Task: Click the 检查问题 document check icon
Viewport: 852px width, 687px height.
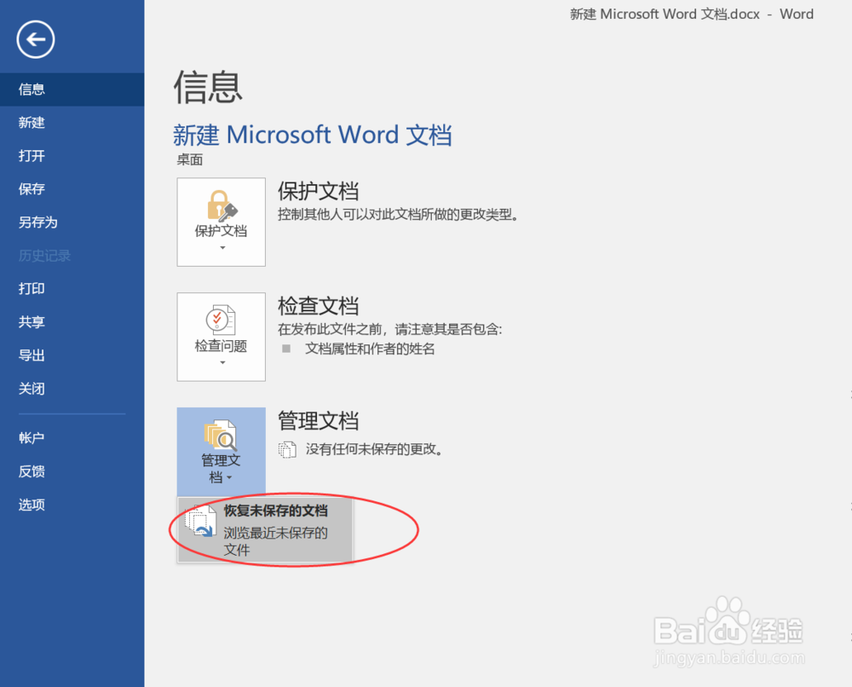Action: click(x=221, y=319)
